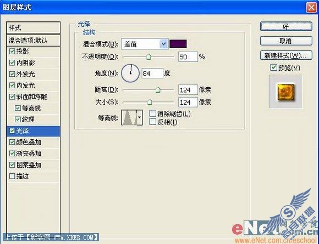Click the 取消 cancel button
The image size is (319, 244).
tap(286, 41)
